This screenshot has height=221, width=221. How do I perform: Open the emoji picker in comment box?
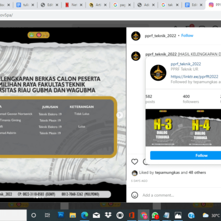click(135, 195)
